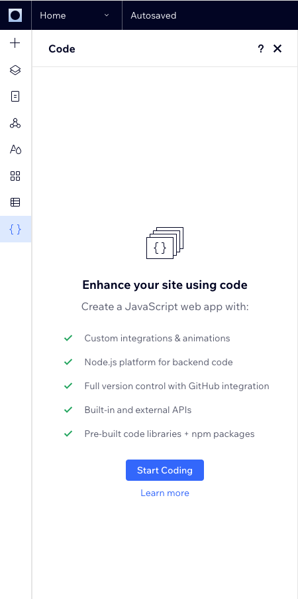
Task: Open the Site Styles icon
Action: pos(15,149)
